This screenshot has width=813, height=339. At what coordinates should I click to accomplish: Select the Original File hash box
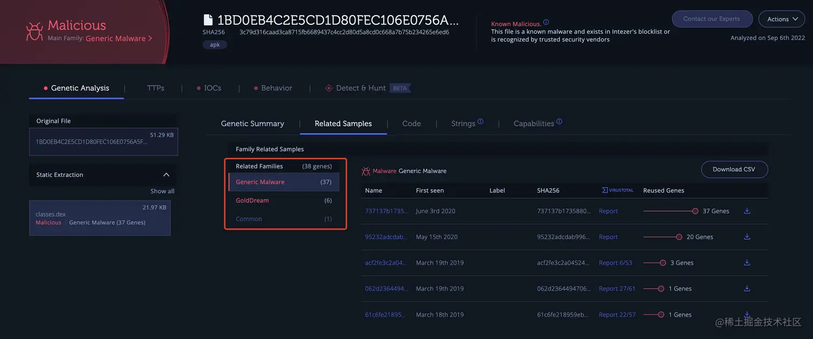(103, 142)
